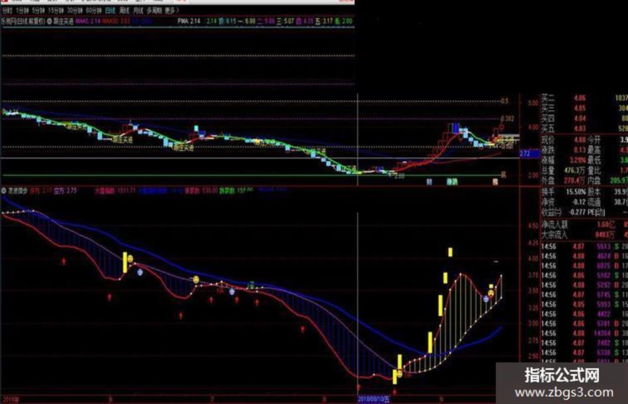Click the PE(动) label
The width and height of the screenshot is (628, 404).
[596, 212]
